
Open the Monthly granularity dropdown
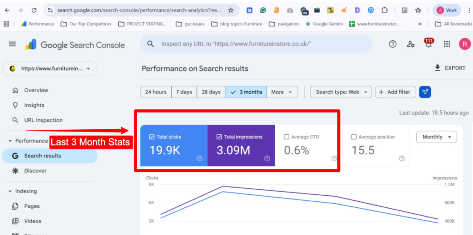click(x=437, y=137)
